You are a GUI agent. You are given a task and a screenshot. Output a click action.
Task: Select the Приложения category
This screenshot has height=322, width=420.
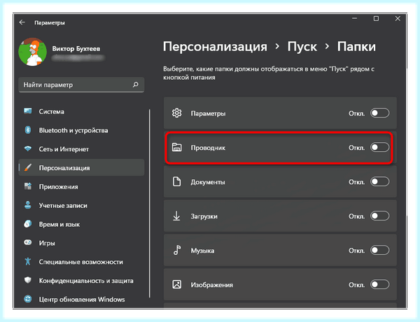click(81, 186)
